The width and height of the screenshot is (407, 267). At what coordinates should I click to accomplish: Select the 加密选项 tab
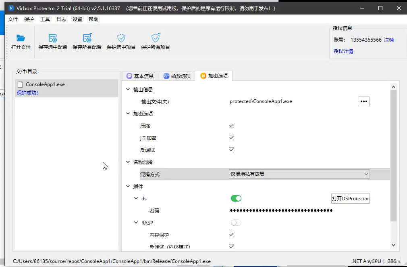214,76
